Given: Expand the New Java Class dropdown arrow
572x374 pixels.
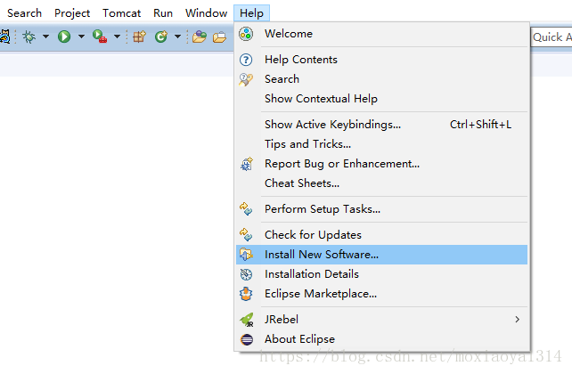Looking at the screenshot, I should pyautogui.click(x=177, y=37).
